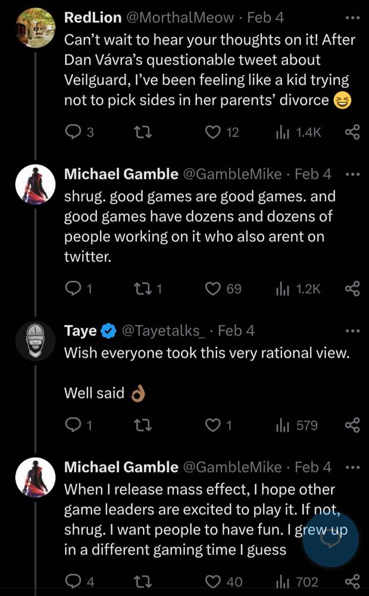The image size is (369, 596).
Task: Open more options on RedLion's tweet
Action: point(353,17)
